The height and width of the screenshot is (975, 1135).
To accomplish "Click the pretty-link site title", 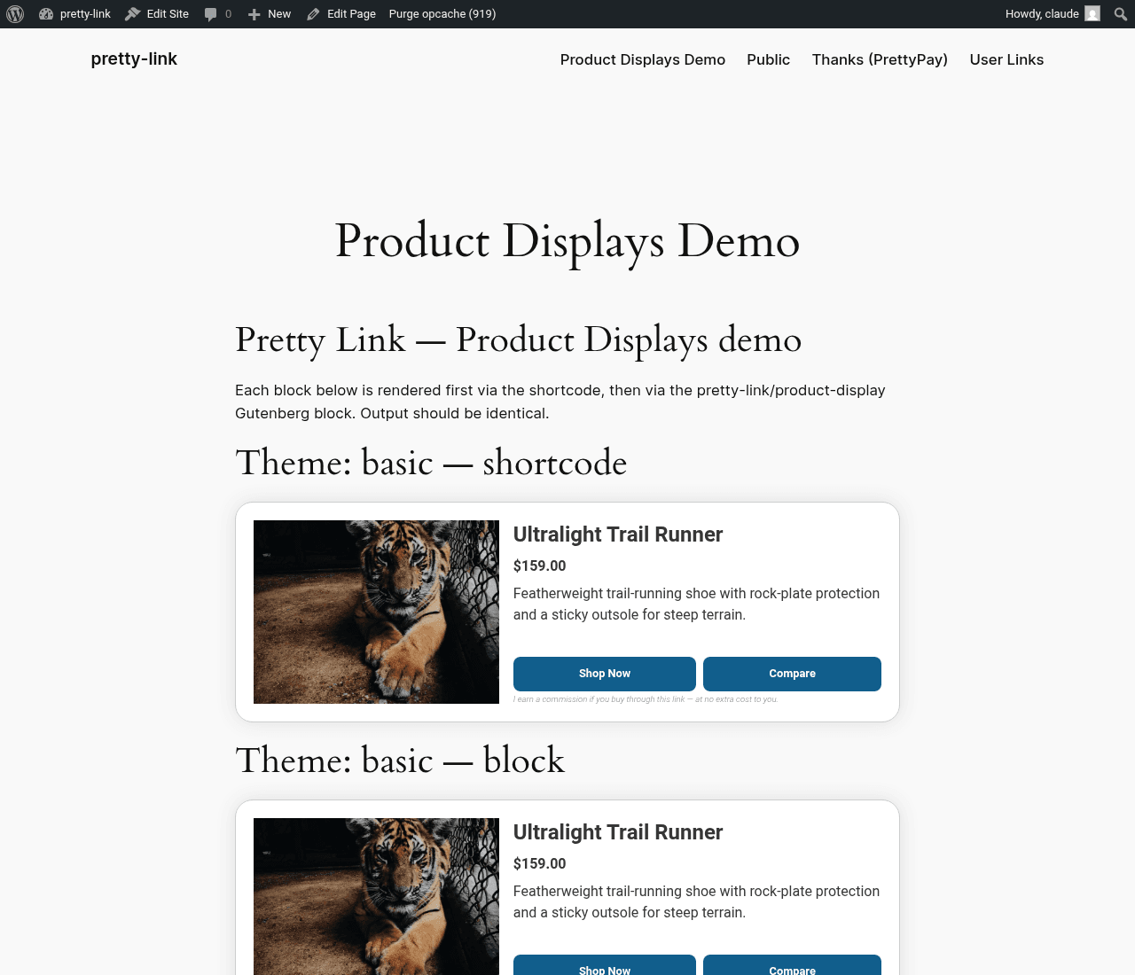I will 134,58.
